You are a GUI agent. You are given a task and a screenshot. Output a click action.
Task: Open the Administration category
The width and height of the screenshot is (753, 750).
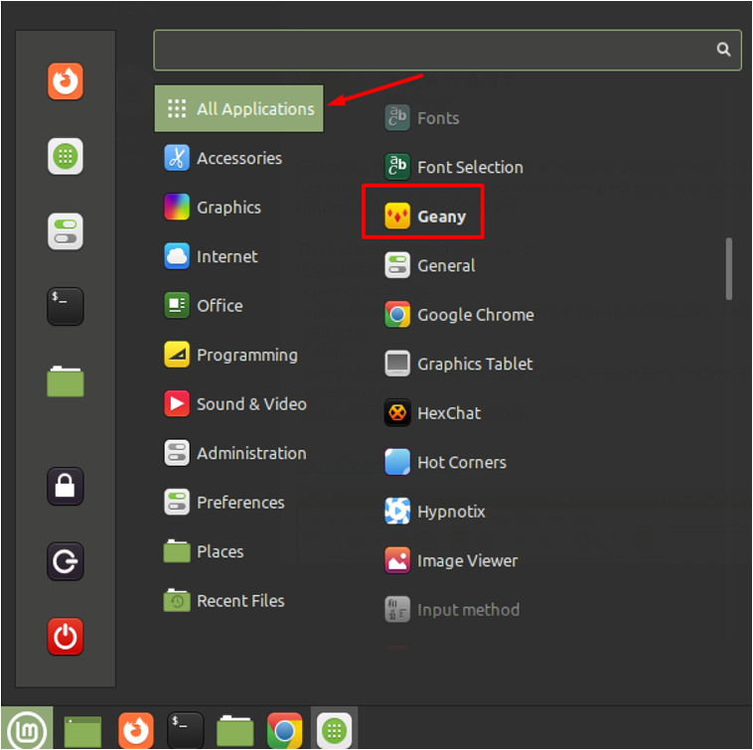coord(235,453)
